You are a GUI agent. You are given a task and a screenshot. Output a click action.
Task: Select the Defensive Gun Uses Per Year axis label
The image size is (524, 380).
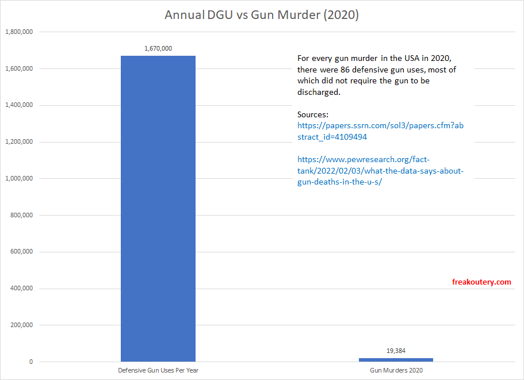coord(158,370)
